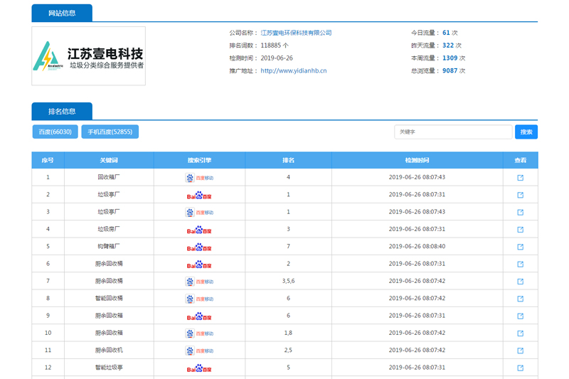Open the view icon for row 12
Image resolution: width=569 pixels, height=379 pixels.
(x=520, y=368)
